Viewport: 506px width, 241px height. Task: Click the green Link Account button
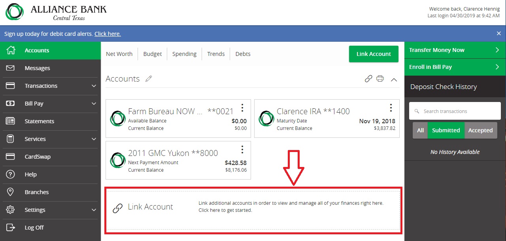374,54
